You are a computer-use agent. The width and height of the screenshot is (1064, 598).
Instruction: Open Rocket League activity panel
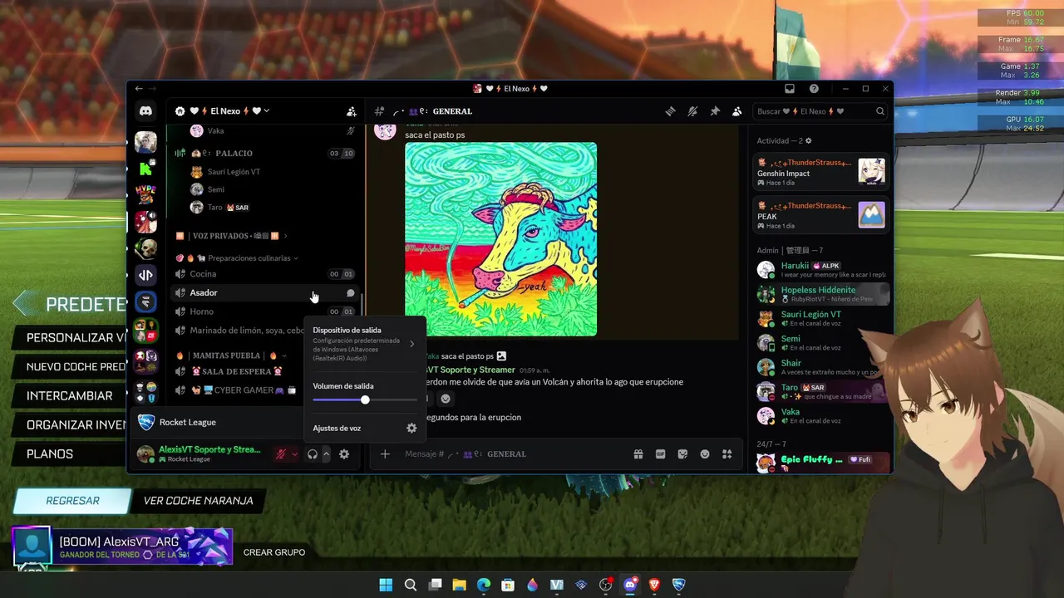pos(218,422)
